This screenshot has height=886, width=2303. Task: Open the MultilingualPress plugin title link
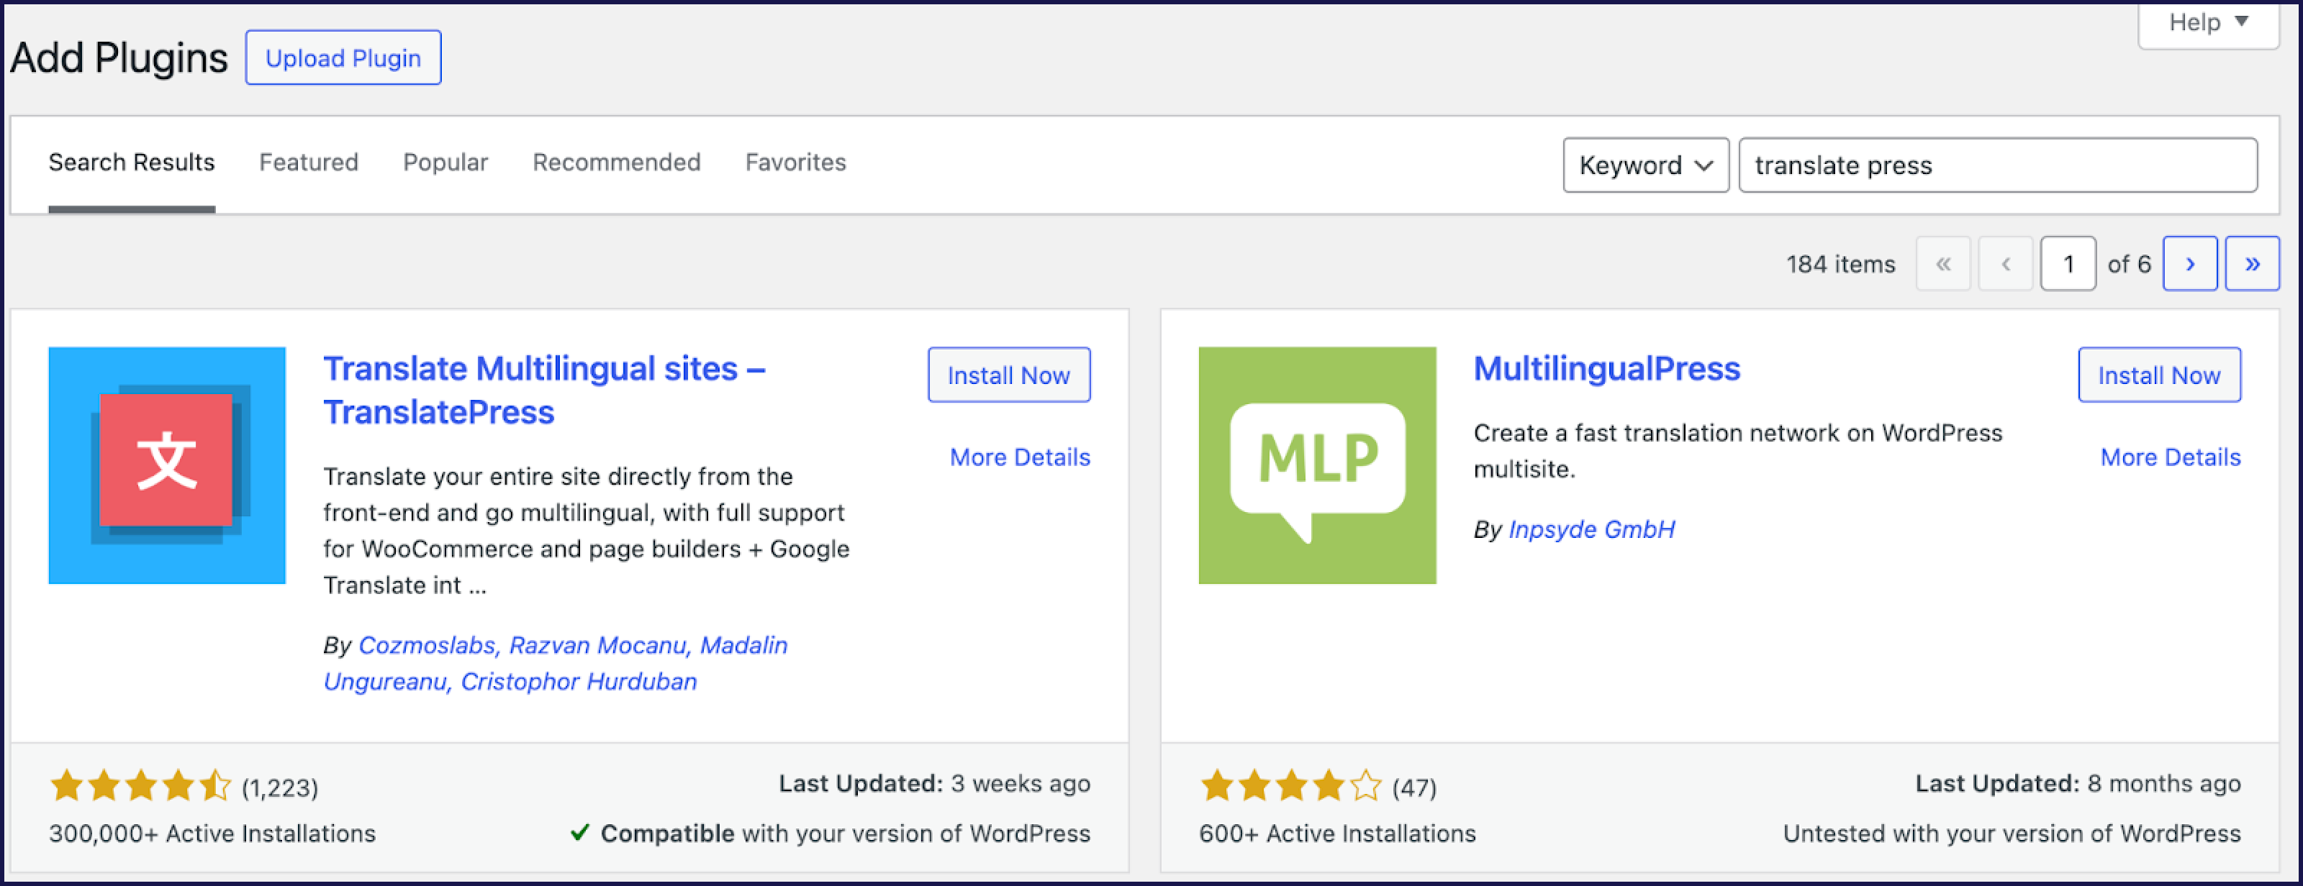pos(1606,369)
